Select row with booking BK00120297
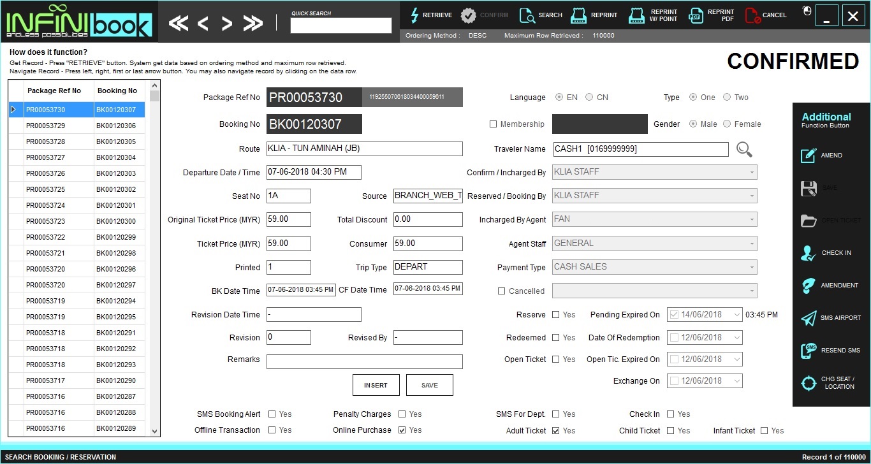The width and height of the screenshot is (871, 464). coord(77,286)
